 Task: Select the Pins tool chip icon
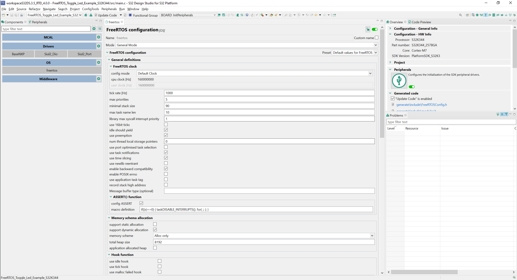click(x=477, y=15)
